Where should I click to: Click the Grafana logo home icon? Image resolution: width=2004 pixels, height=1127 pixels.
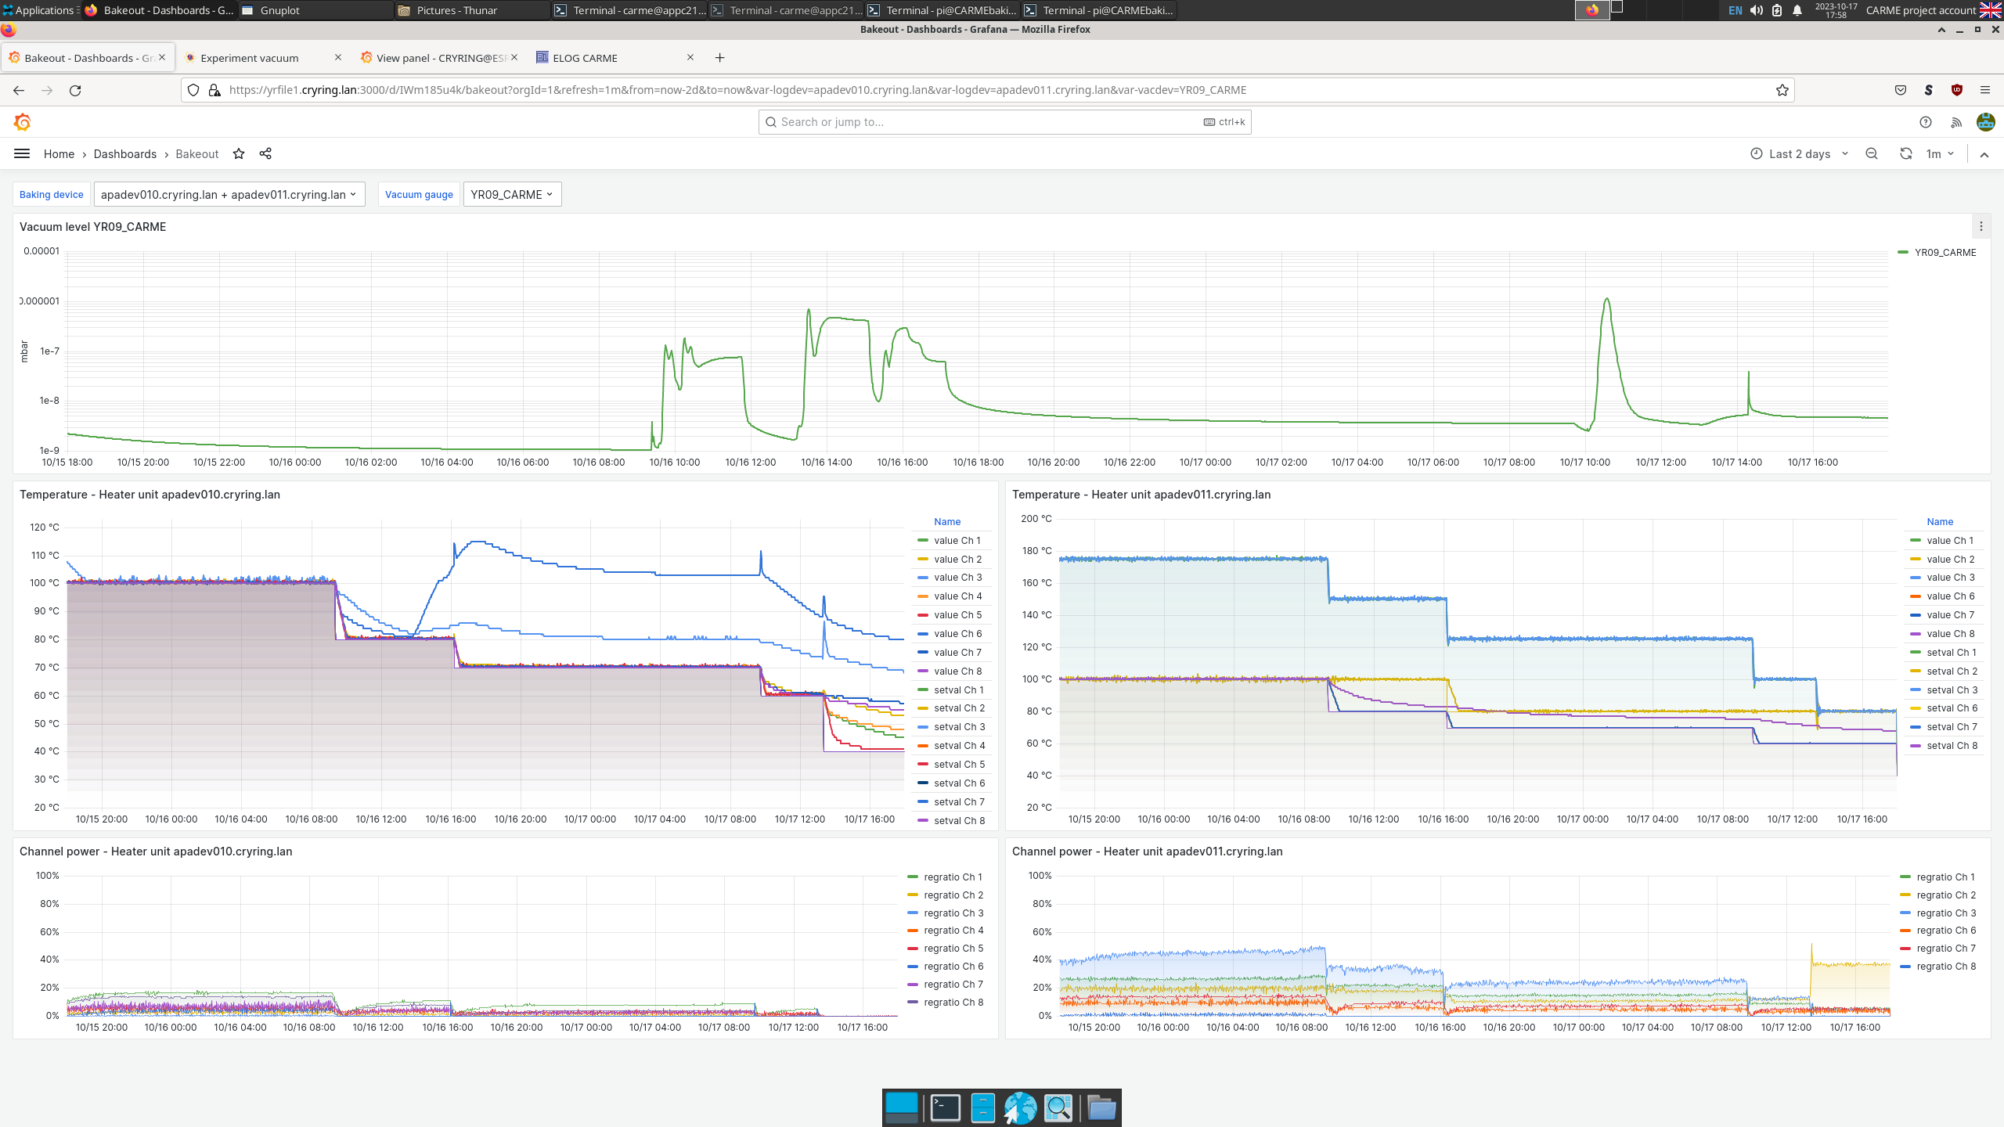pyautogui.click(x=23, y=122)
